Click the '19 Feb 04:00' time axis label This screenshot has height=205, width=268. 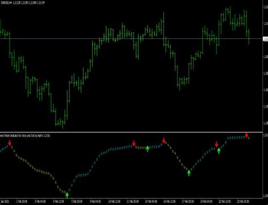pos(206,202)
